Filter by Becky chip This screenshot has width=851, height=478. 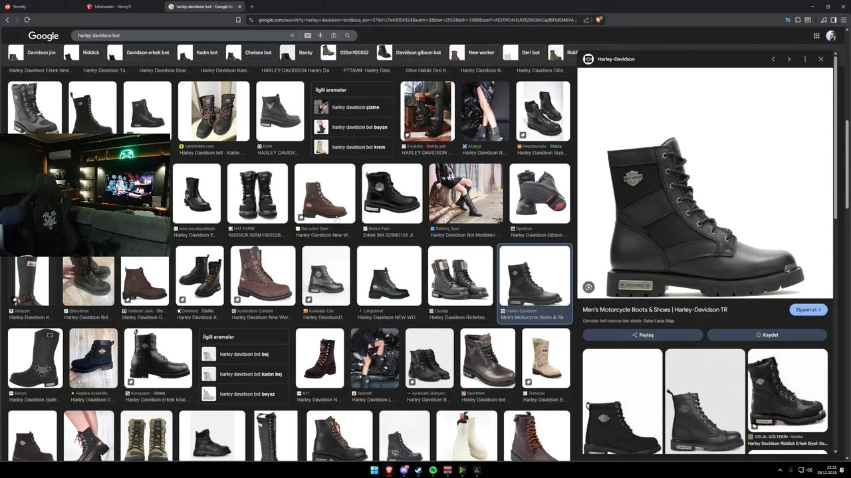point(297,52)
